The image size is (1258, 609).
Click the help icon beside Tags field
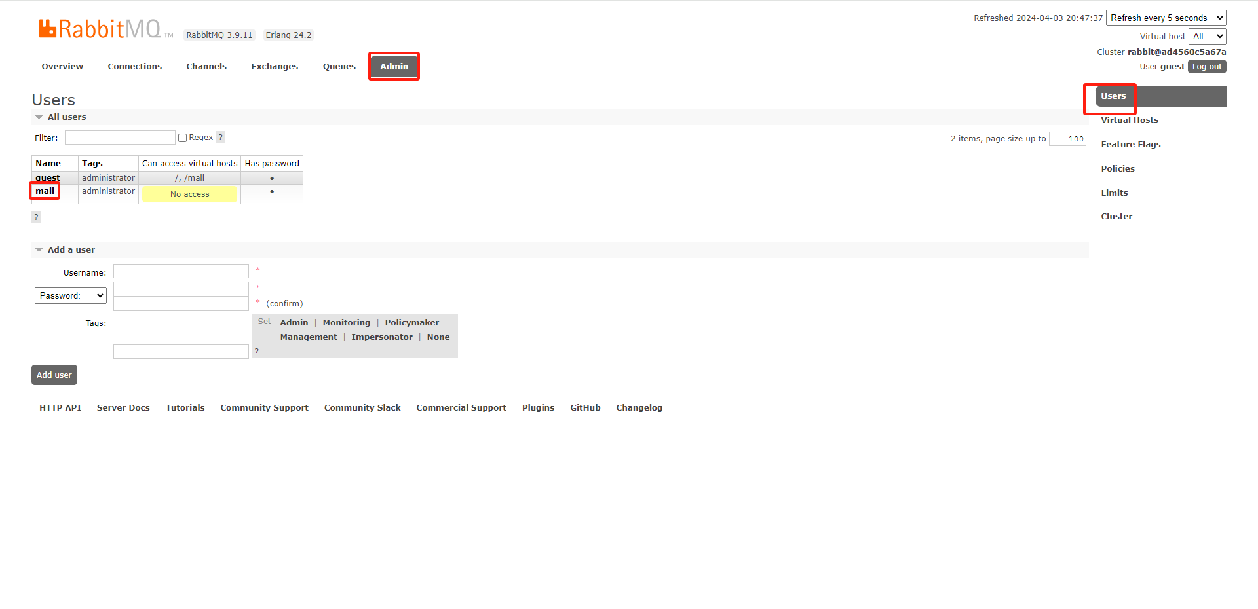click(257, 352)
